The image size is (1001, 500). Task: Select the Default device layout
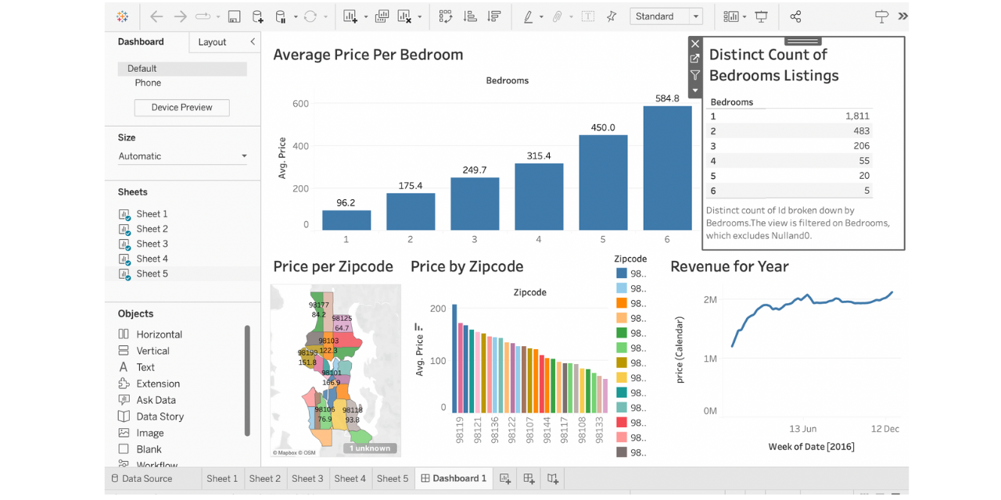click(x=142, y=69)
